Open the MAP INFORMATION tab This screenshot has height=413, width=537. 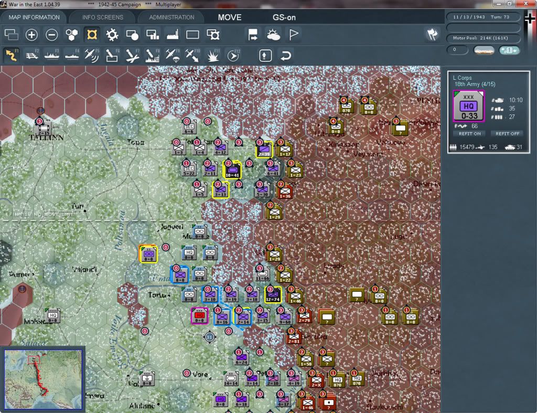coord(34,17)
